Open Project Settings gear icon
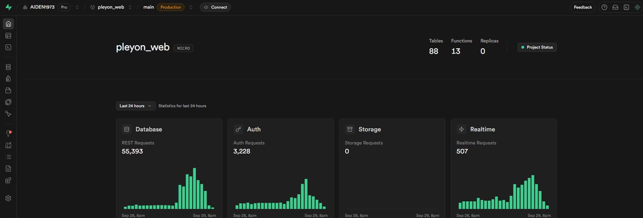The height and width of the screenshot is (218, 643). (8, 198)
